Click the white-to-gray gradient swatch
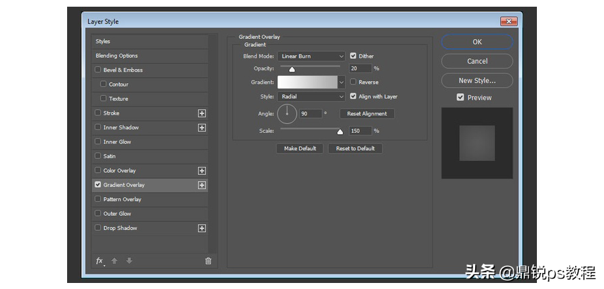The image size is (604, 289). (307, 82)
